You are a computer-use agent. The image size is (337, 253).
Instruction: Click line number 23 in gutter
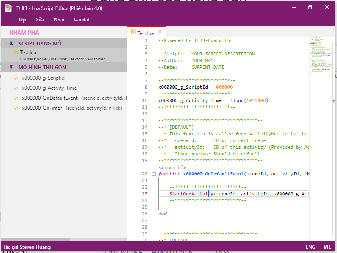coord(144,194)
